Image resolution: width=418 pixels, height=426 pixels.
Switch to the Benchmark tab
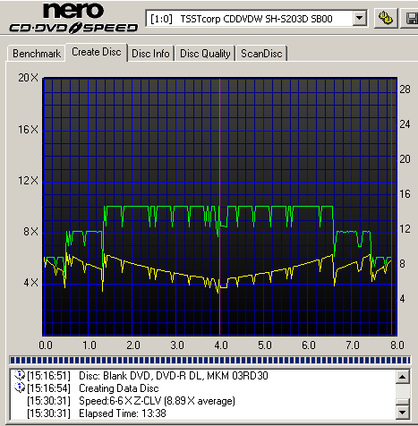click(37, 54)
